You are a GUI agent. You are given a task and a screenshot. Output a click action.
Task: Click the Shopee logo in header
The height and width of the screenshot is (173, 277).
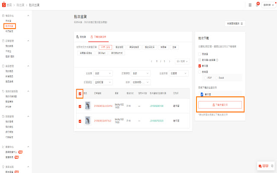[4, 5]
